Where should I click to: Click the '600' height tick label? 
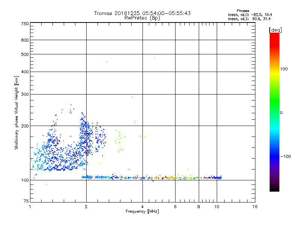coord(25,40)
